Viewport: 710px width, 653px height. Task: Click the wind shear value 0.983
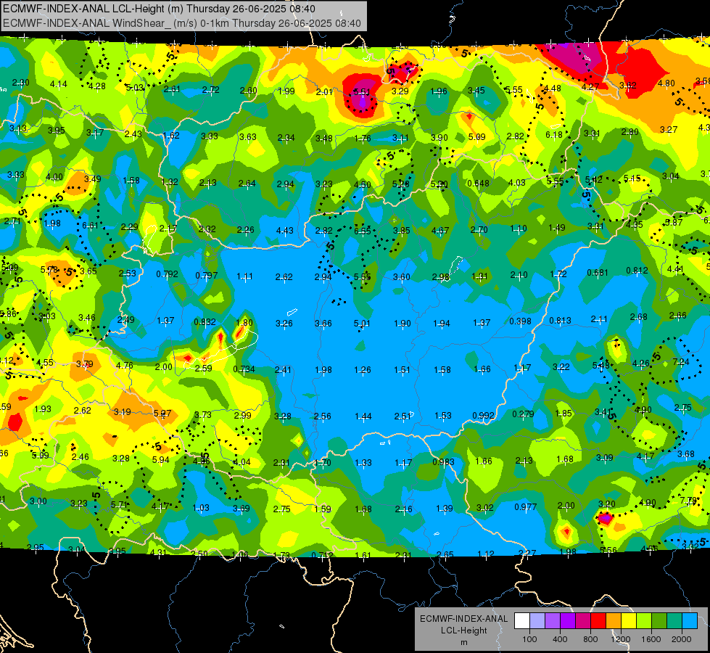pos(443,461)
